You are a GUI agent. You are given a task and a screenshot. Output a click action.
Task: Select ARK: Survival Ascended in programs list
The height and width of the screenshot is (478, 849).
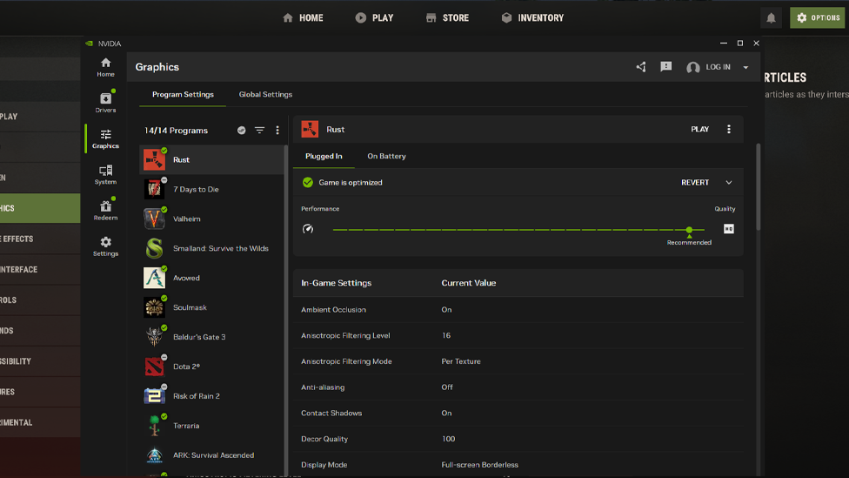(211, 455)
